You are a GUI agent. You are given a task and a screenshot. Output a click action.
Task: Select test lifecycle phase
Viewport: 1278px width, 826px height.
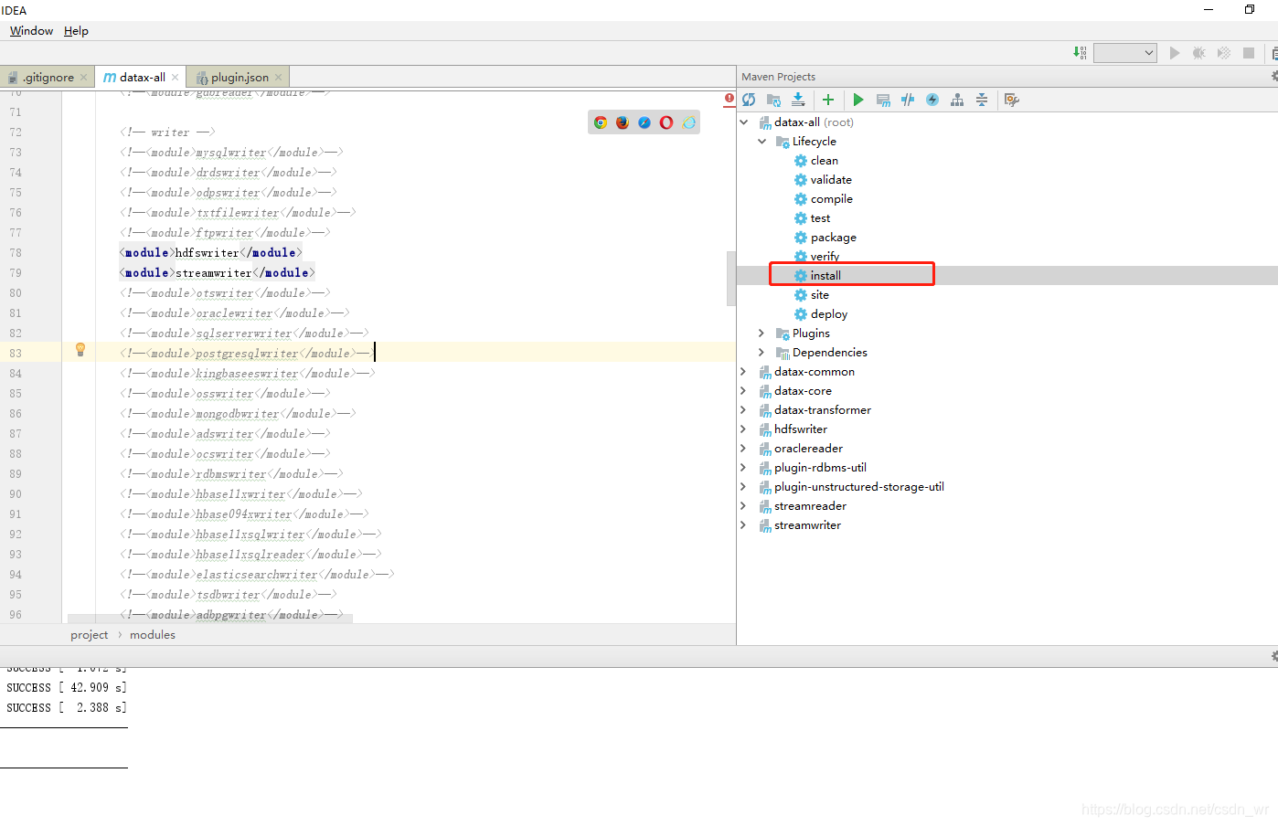812,218
